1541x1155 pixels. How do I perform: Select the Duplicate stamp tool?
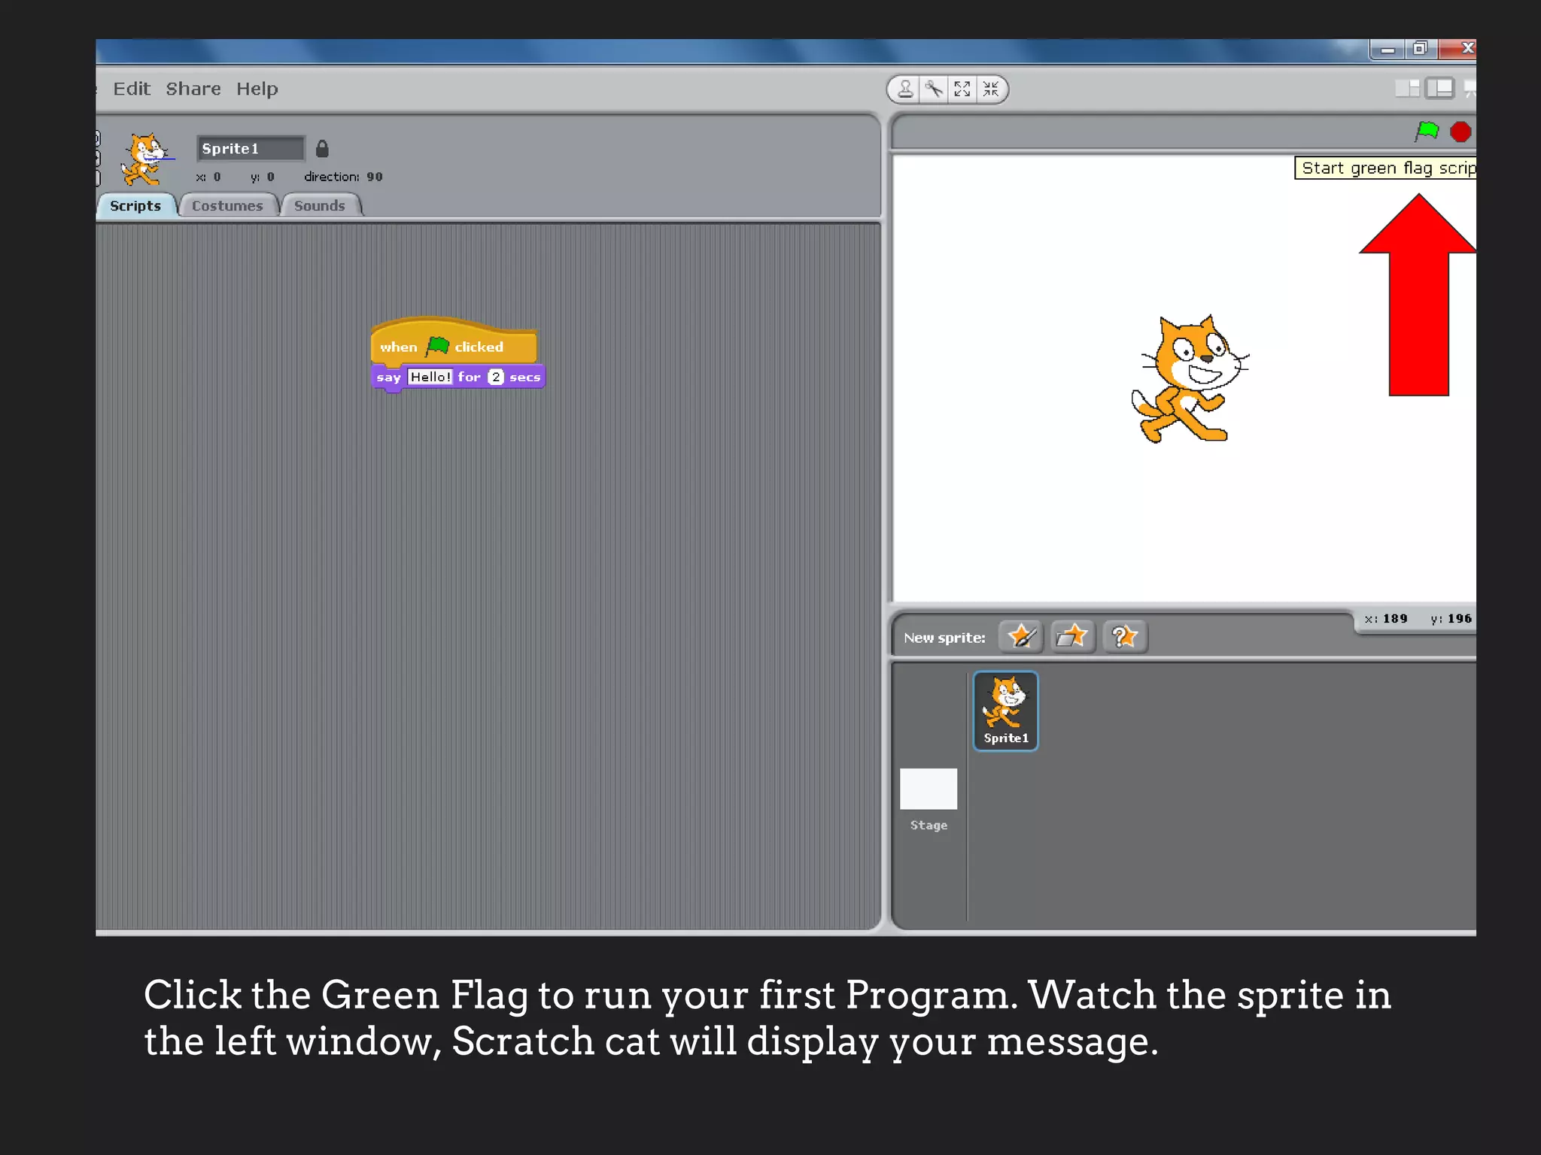point(905,89)
